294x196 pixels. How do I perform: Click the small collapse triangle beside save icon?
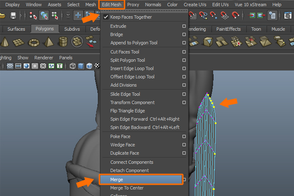21,15
